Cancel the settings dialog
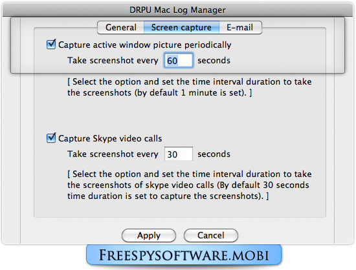The height and width of the screenshot is (270, 356). point(211,235)
